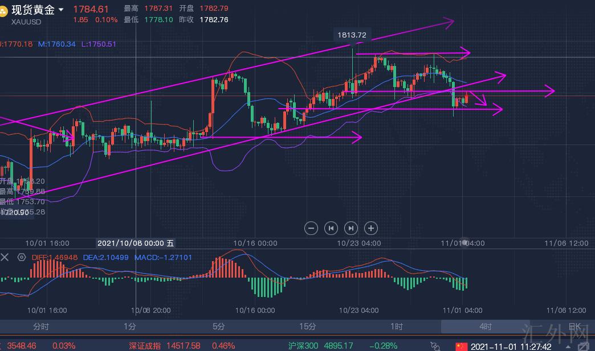Click the zoom out minus button
Image resolution: width=595 pixels, height=351 pixels.
click(311, 228)
